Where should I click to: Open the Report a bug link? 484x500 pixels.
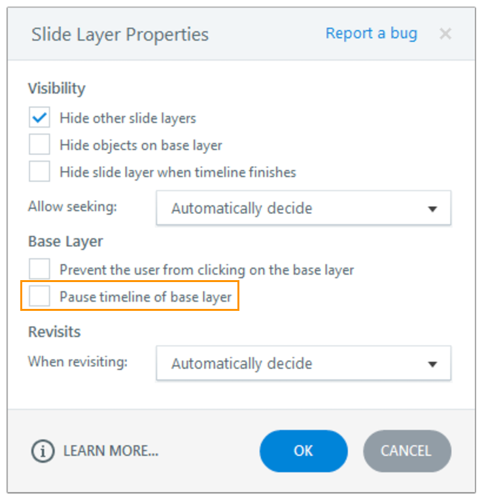(371, 34)
